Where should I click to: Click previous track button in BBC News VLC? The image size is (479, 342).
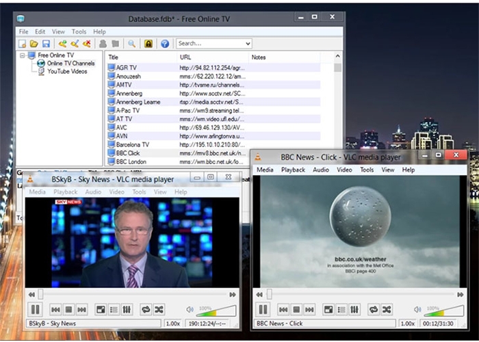point(283,310)
